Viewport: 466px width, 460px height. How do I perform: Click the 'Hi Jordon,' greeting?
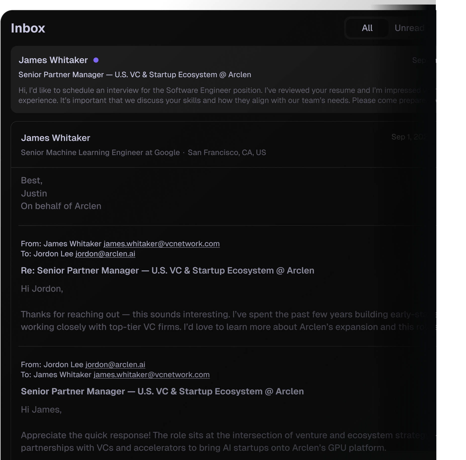42,289
